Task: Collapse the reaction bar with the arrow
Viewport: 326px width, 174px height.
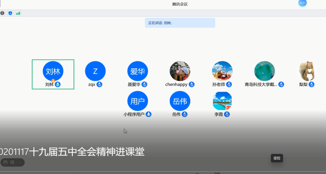Action: 20,162
